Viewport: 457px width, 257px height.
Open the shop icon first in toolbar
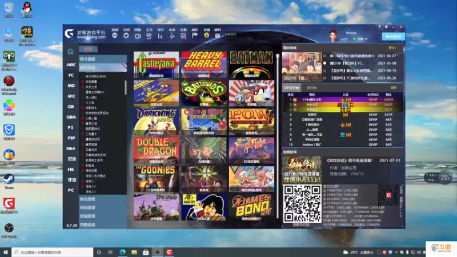[x=115, y=35]
